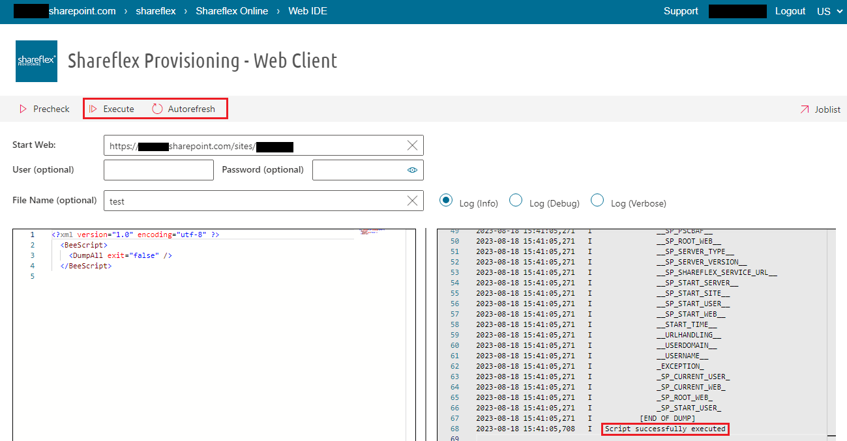Click the log output vertical scrollbar
Viewport: 847px width, 441px height.
[x=831, y=335]
